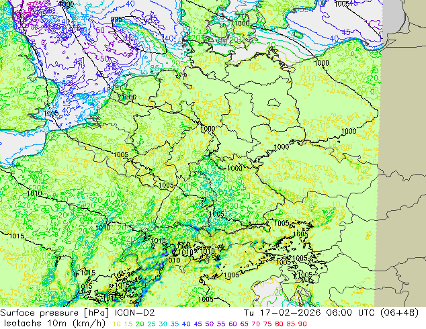The image size is (426, 329).
Task: Select the 90 legend value
Action: pos(302,324)
